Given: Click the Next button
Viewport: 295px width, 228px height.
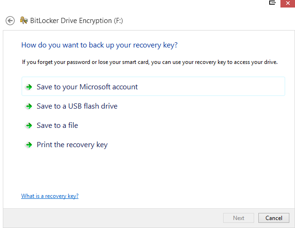Looking at the screenshot, I should pyautogui.click(x=239, y=218).
